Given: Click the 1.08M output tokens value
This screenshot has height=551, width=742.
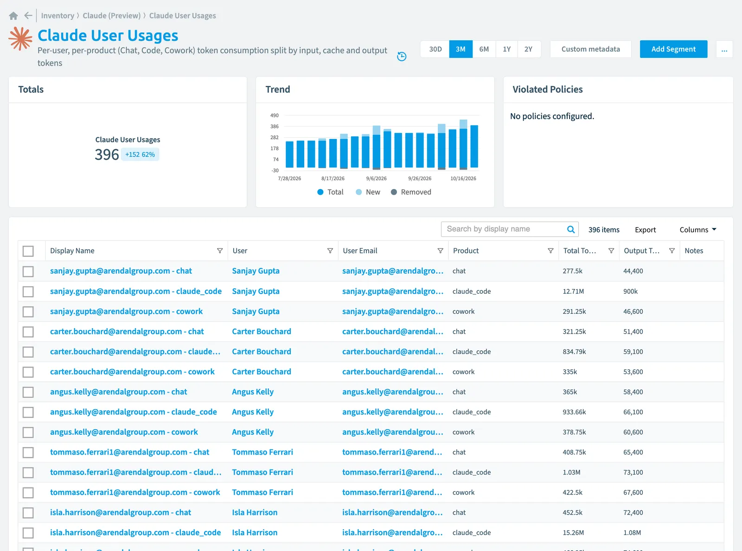Looking at the screenshot, I should pyautogui.click(x=632, y=533).
